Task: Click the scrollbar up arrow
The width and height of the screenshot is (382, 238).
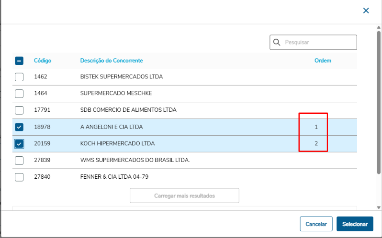Action: (379, 27)
